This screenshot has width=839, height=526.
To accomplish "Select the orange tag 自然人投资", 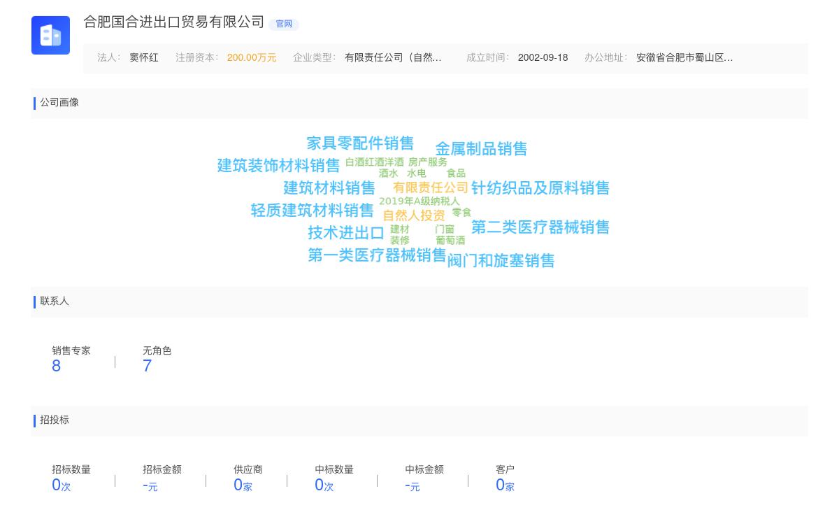I will point(414,215).
